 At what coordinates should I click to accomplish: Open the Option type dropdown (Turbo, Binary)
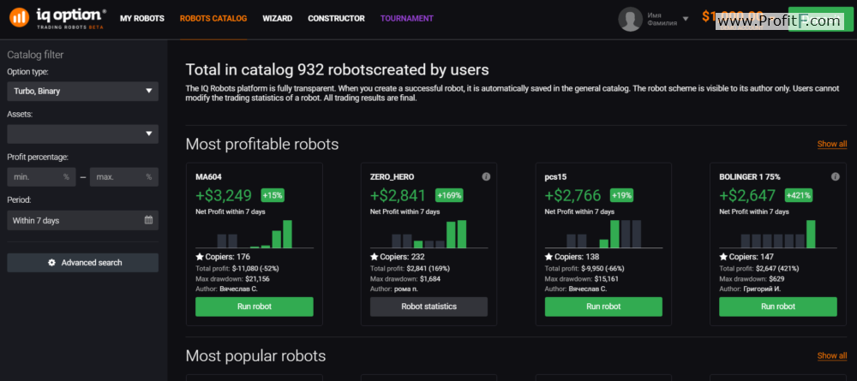pyautogui.click(x=82, y=91)
